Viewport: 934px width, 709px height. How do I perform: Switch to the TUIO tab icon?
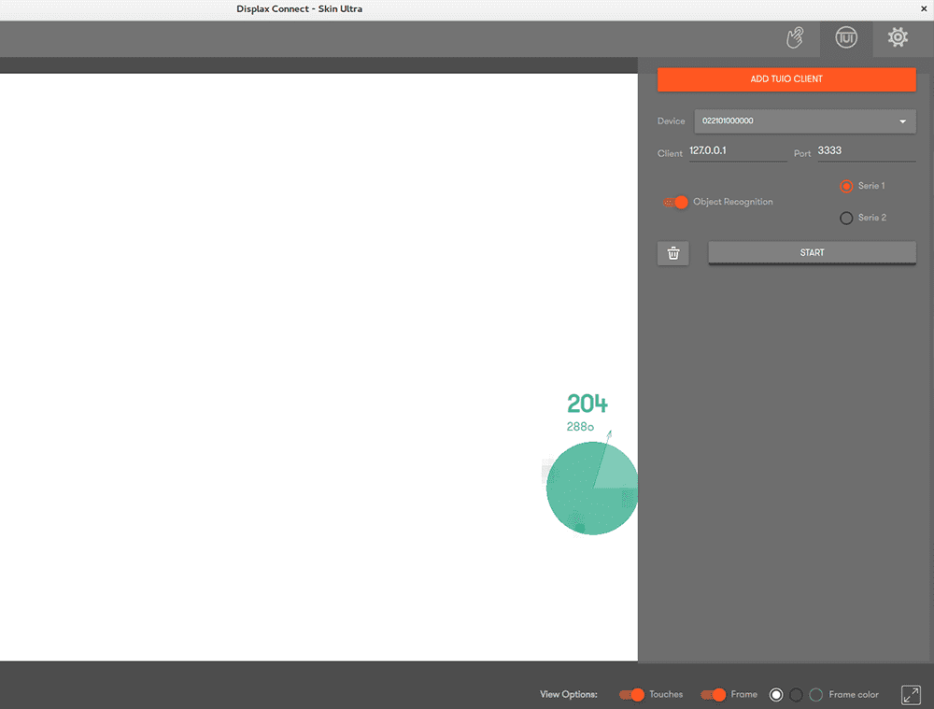pyautogui.click(x=846, y=37)
